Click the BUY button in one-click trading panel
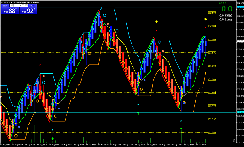This screenshot has height=147, width=244. (x=32, y=5)
